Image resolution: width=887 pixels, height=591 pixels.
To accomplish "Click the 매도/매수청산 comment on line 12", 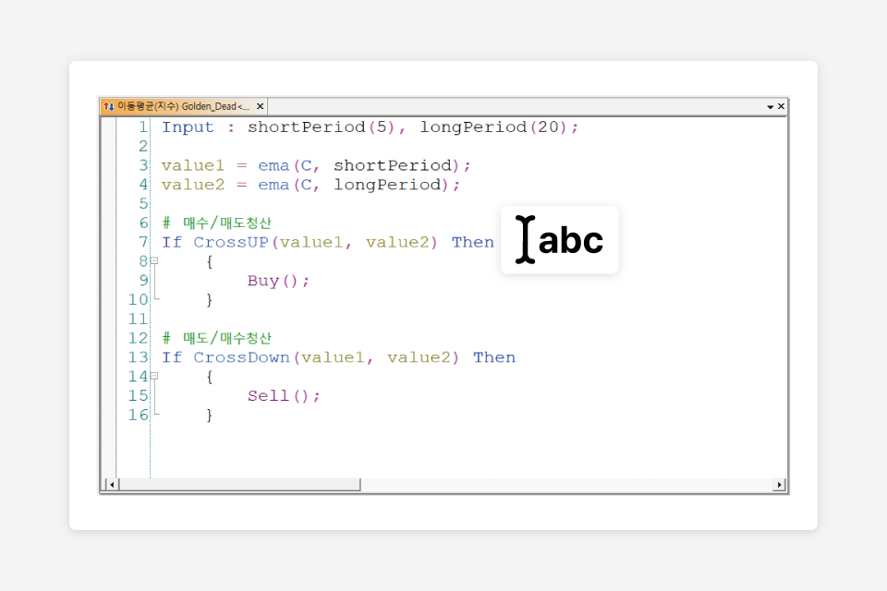I will point(226,339).
